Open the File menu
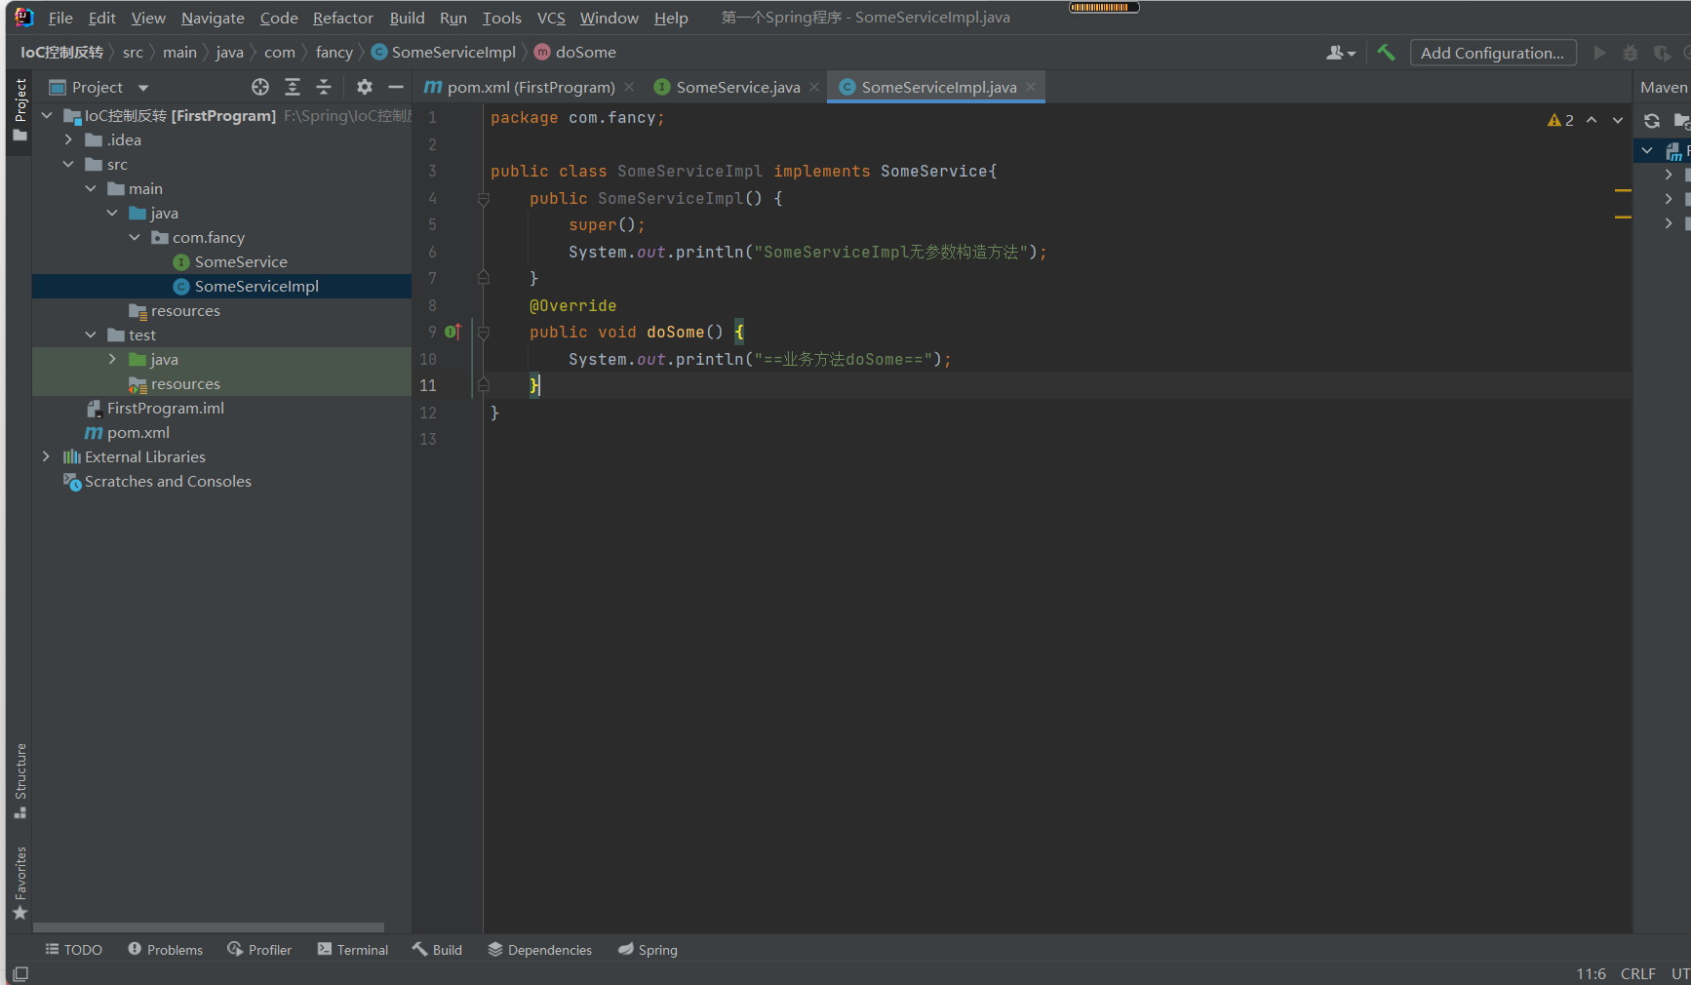Screen dimensions: 1691x985 point(60,18)
